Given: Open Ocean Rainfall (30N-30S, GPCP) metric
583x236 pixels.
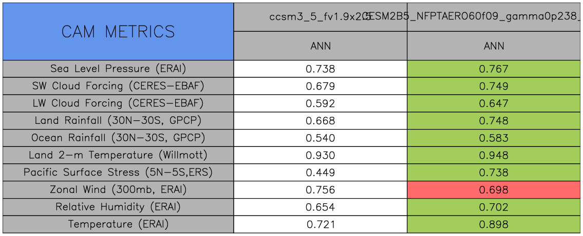Looking at the screenshot, I should pyautogui.click(x=118, y=138).
